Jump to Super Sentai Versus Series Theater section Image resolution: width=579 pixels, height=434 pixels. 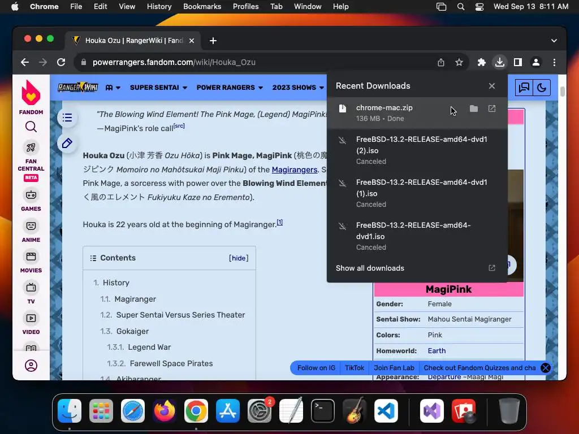coord(180,315)
